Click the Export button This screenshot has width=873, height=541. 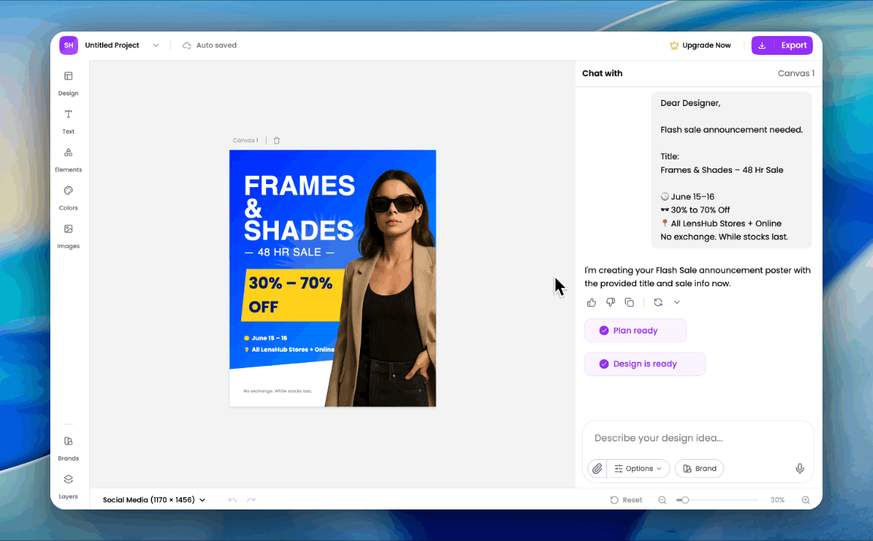pyautogui.click(x=782, y=45)
